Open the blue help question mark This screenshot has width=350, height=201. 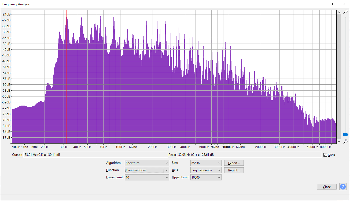click(343, 187)
